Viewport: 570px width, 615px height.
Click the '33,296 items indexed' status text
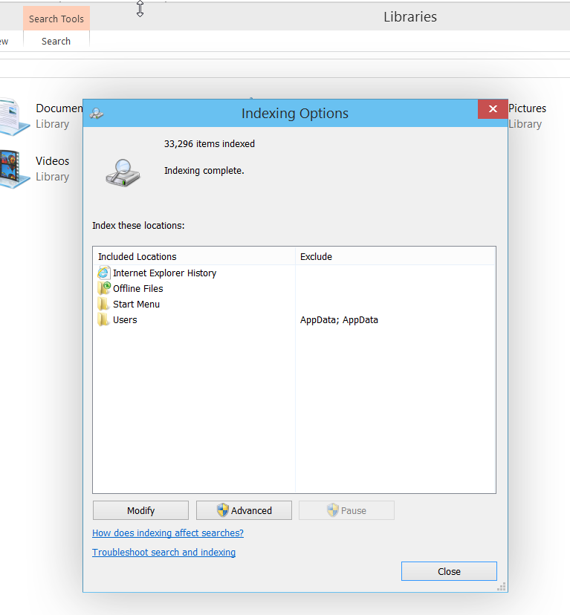tap(210, 144)
